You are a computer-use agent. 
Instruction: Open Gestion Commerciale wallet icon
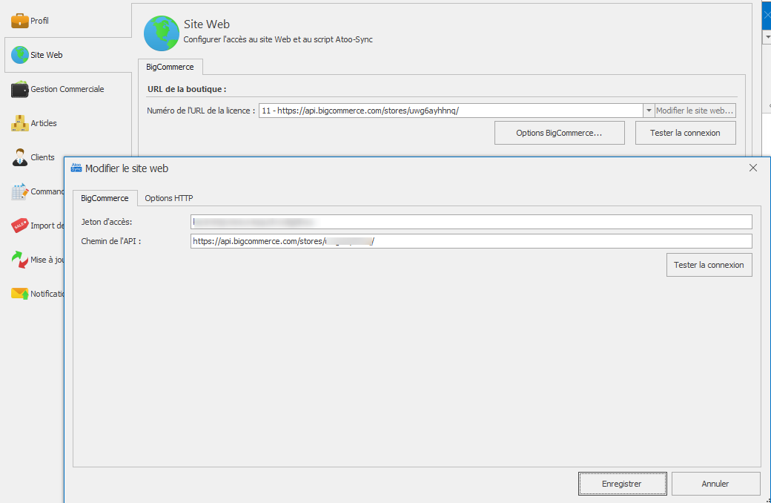point(20,89)
